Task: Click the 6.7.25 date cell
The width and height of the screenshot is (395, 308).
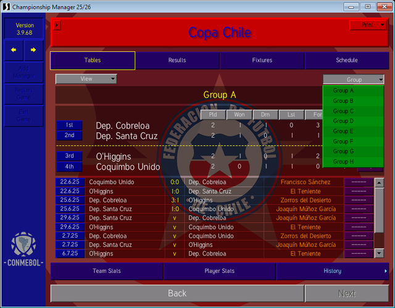Action: [x=70, y=253]
